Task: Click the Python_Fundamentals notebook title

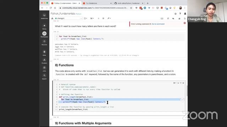Action: pyautogui.click(x=63, y=13)
